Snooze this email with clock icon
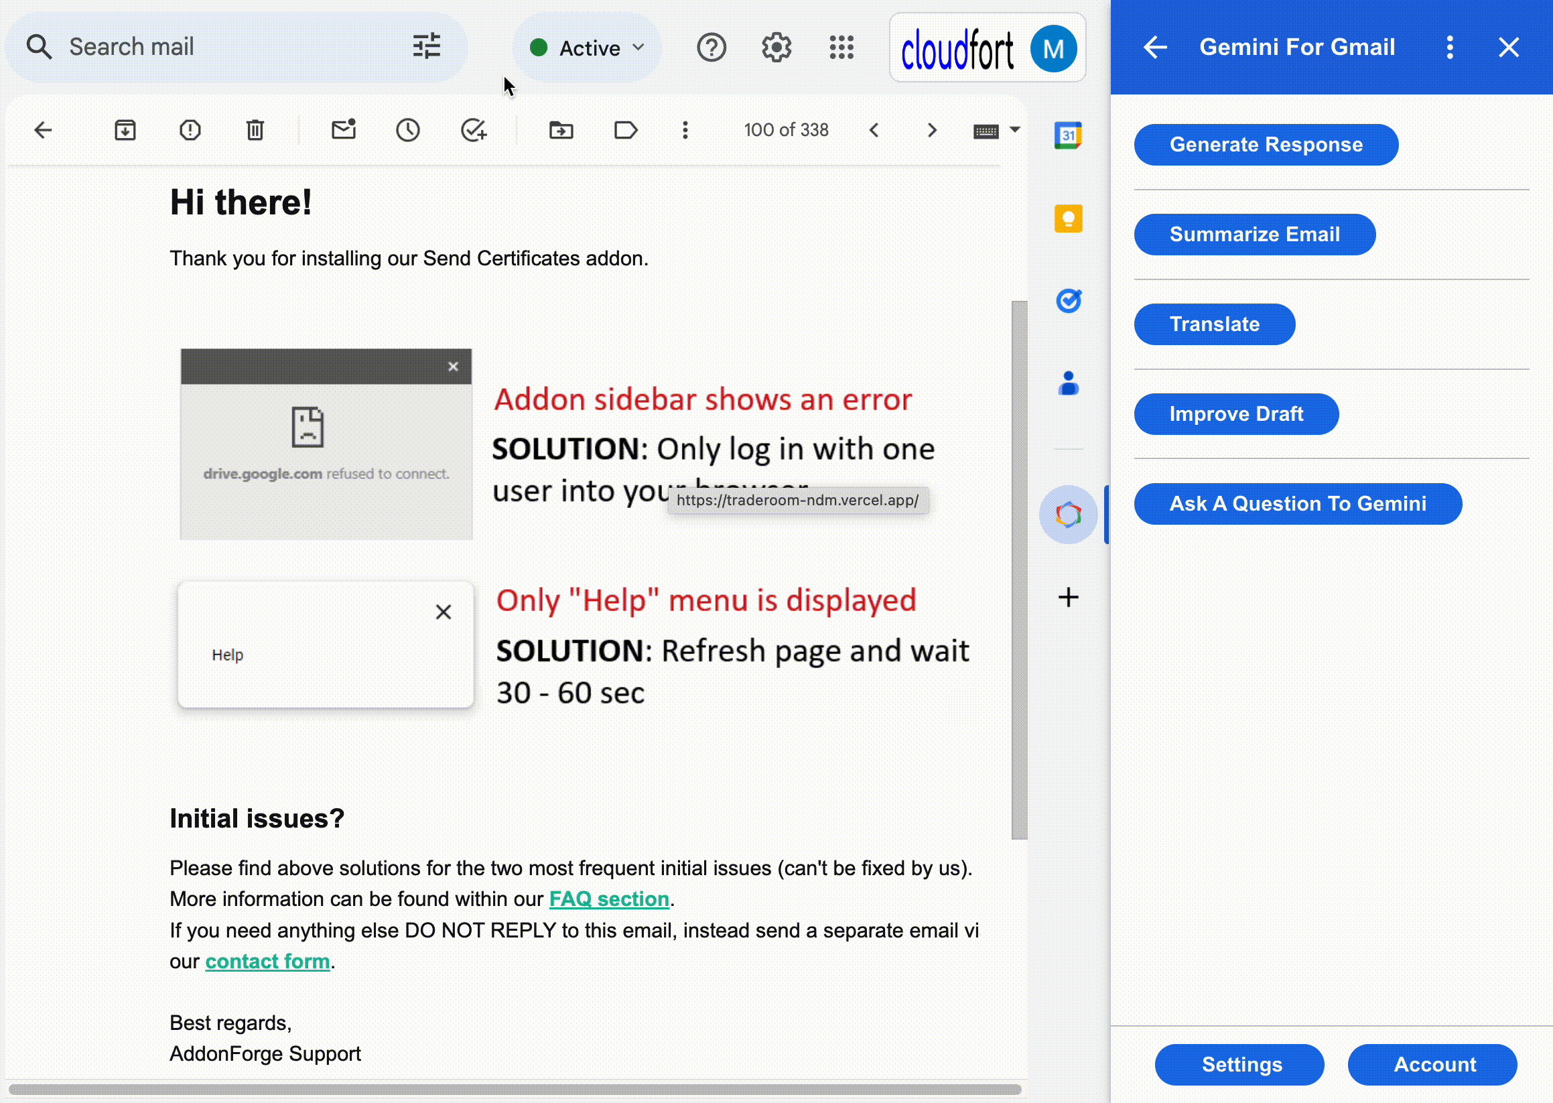Viewport: 1553px width, 1103px height. [407, 130]
